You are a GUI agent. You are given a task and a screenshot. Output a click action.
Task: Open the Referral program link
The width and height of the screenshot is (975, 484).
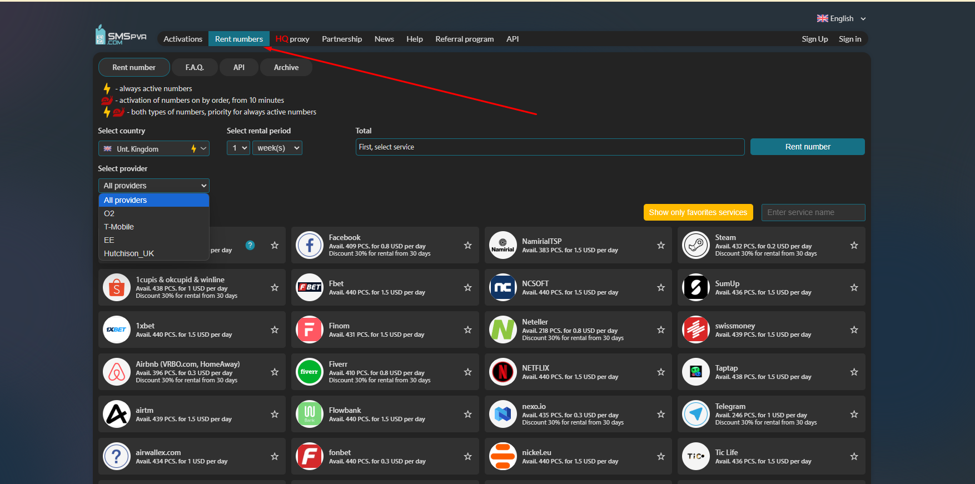pyautogui.click(x=465, y=39)
